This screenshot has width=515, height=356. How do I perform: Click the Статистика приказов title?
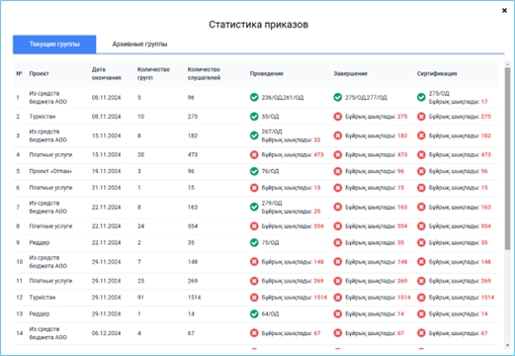(x=258, y=25)
